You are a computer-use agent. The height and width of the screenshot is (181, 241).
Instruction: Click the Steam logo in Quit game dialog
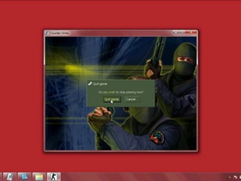90,84
